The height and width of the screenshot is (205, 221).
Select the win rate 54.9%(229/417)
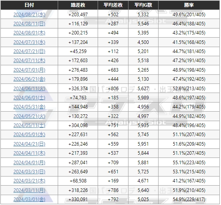click(x=189, y=199)
